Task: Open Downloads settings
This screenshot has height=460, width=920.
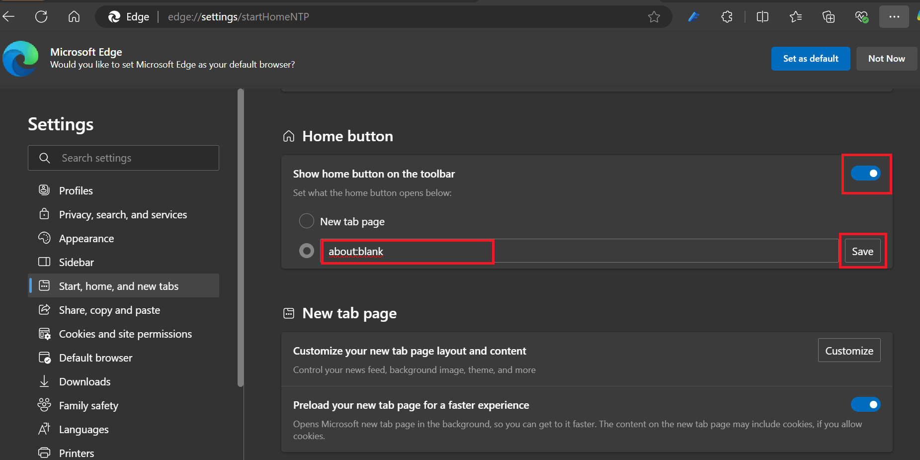Action: click(123, 381)
